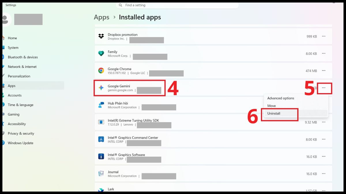Open Accessibility settings
Image resolution: width=346 pixels, height=194 pixels.
17,124
